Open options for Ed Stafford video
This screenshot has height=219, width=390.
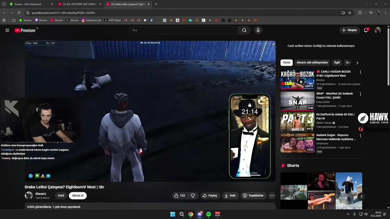pyautogui.click(x=360, y=115)
